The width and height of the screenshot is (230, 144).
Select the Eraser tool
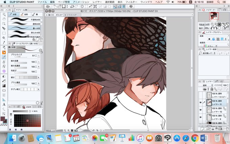tap(4, 66)
